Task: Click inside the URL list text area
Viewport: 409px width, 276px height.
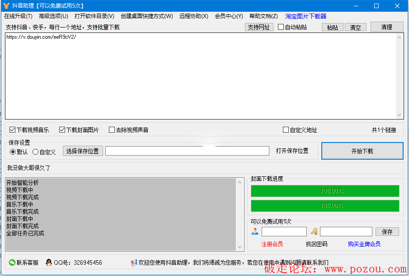Action: pos(201,76)
